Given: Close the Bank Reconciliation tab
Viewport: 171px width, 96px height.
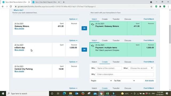Looking at the screenshot, I should click(29, 2).
